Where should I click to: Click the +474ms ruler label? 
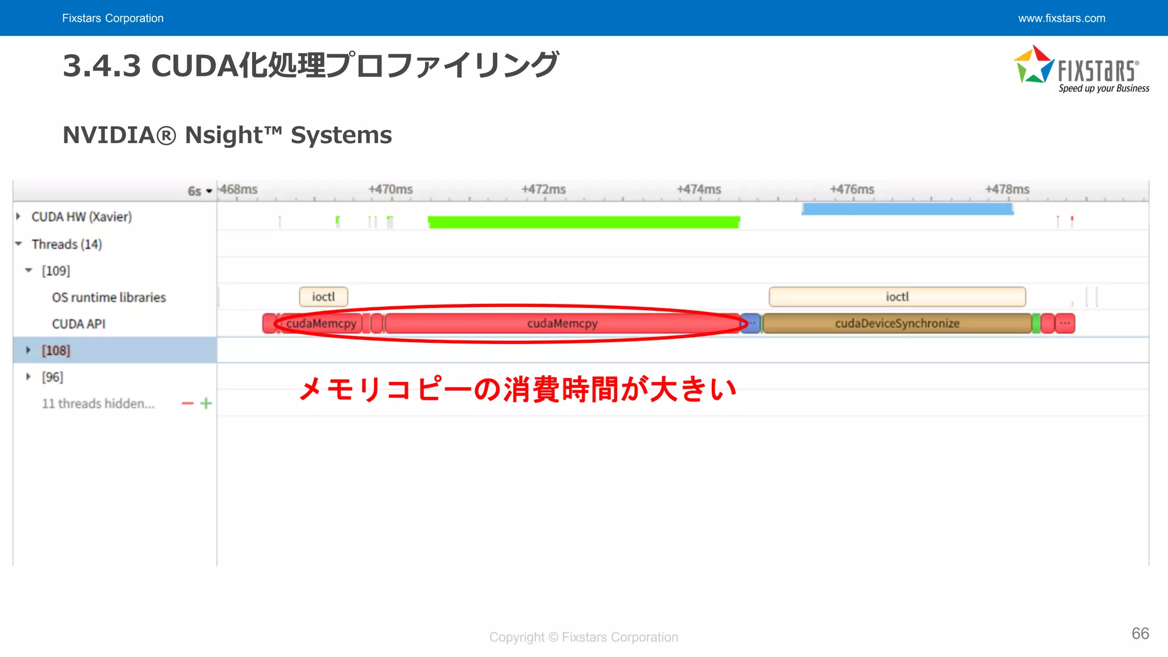(x=699, y=189)
